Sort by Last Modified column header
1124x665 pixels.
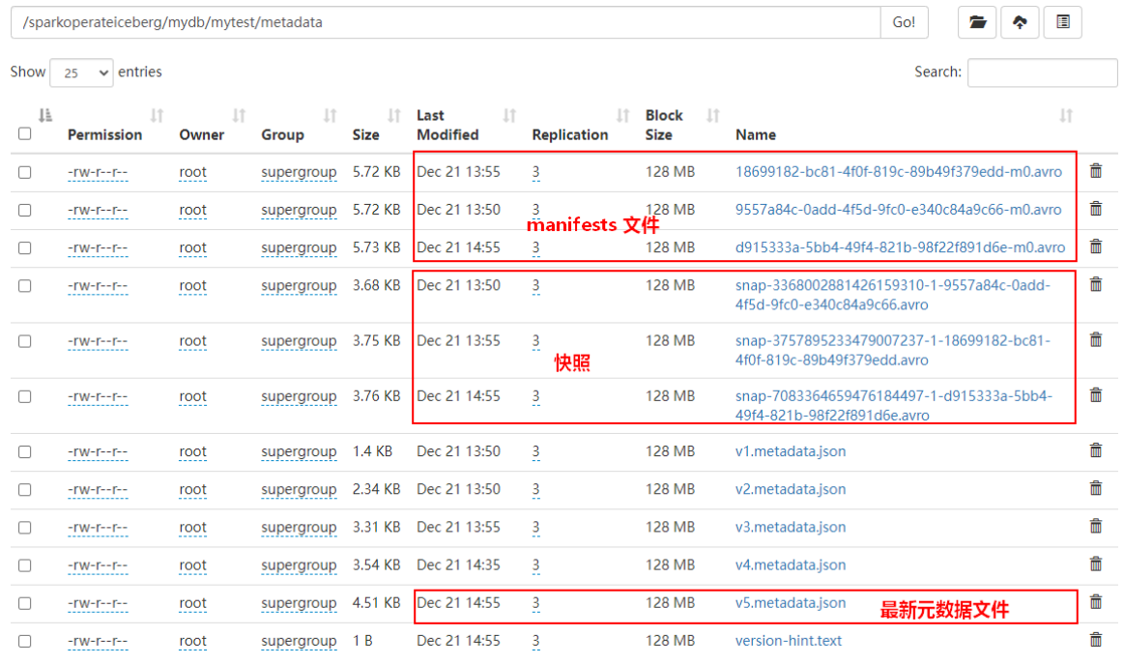pos(447,125)
